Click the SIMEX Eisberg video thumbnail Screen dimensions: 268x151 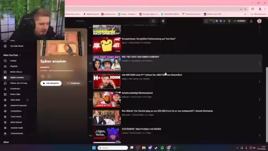click(107, 63)
